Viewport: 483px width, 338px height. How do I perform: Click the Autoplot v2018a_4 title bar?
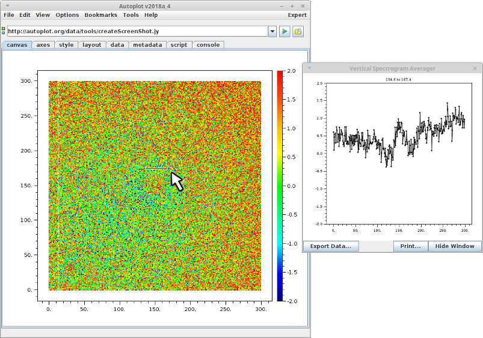click(x=145, y=6)
